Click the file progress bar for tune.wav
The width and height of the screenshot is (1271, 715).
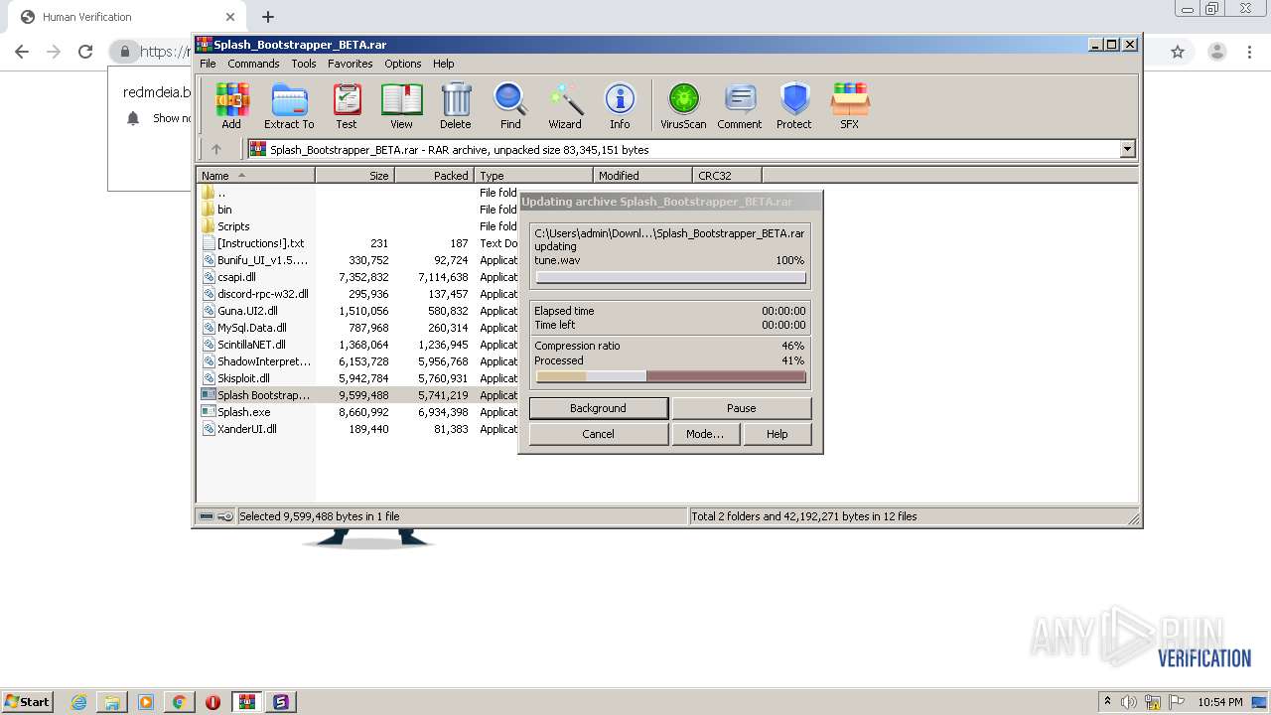(670, 278)
